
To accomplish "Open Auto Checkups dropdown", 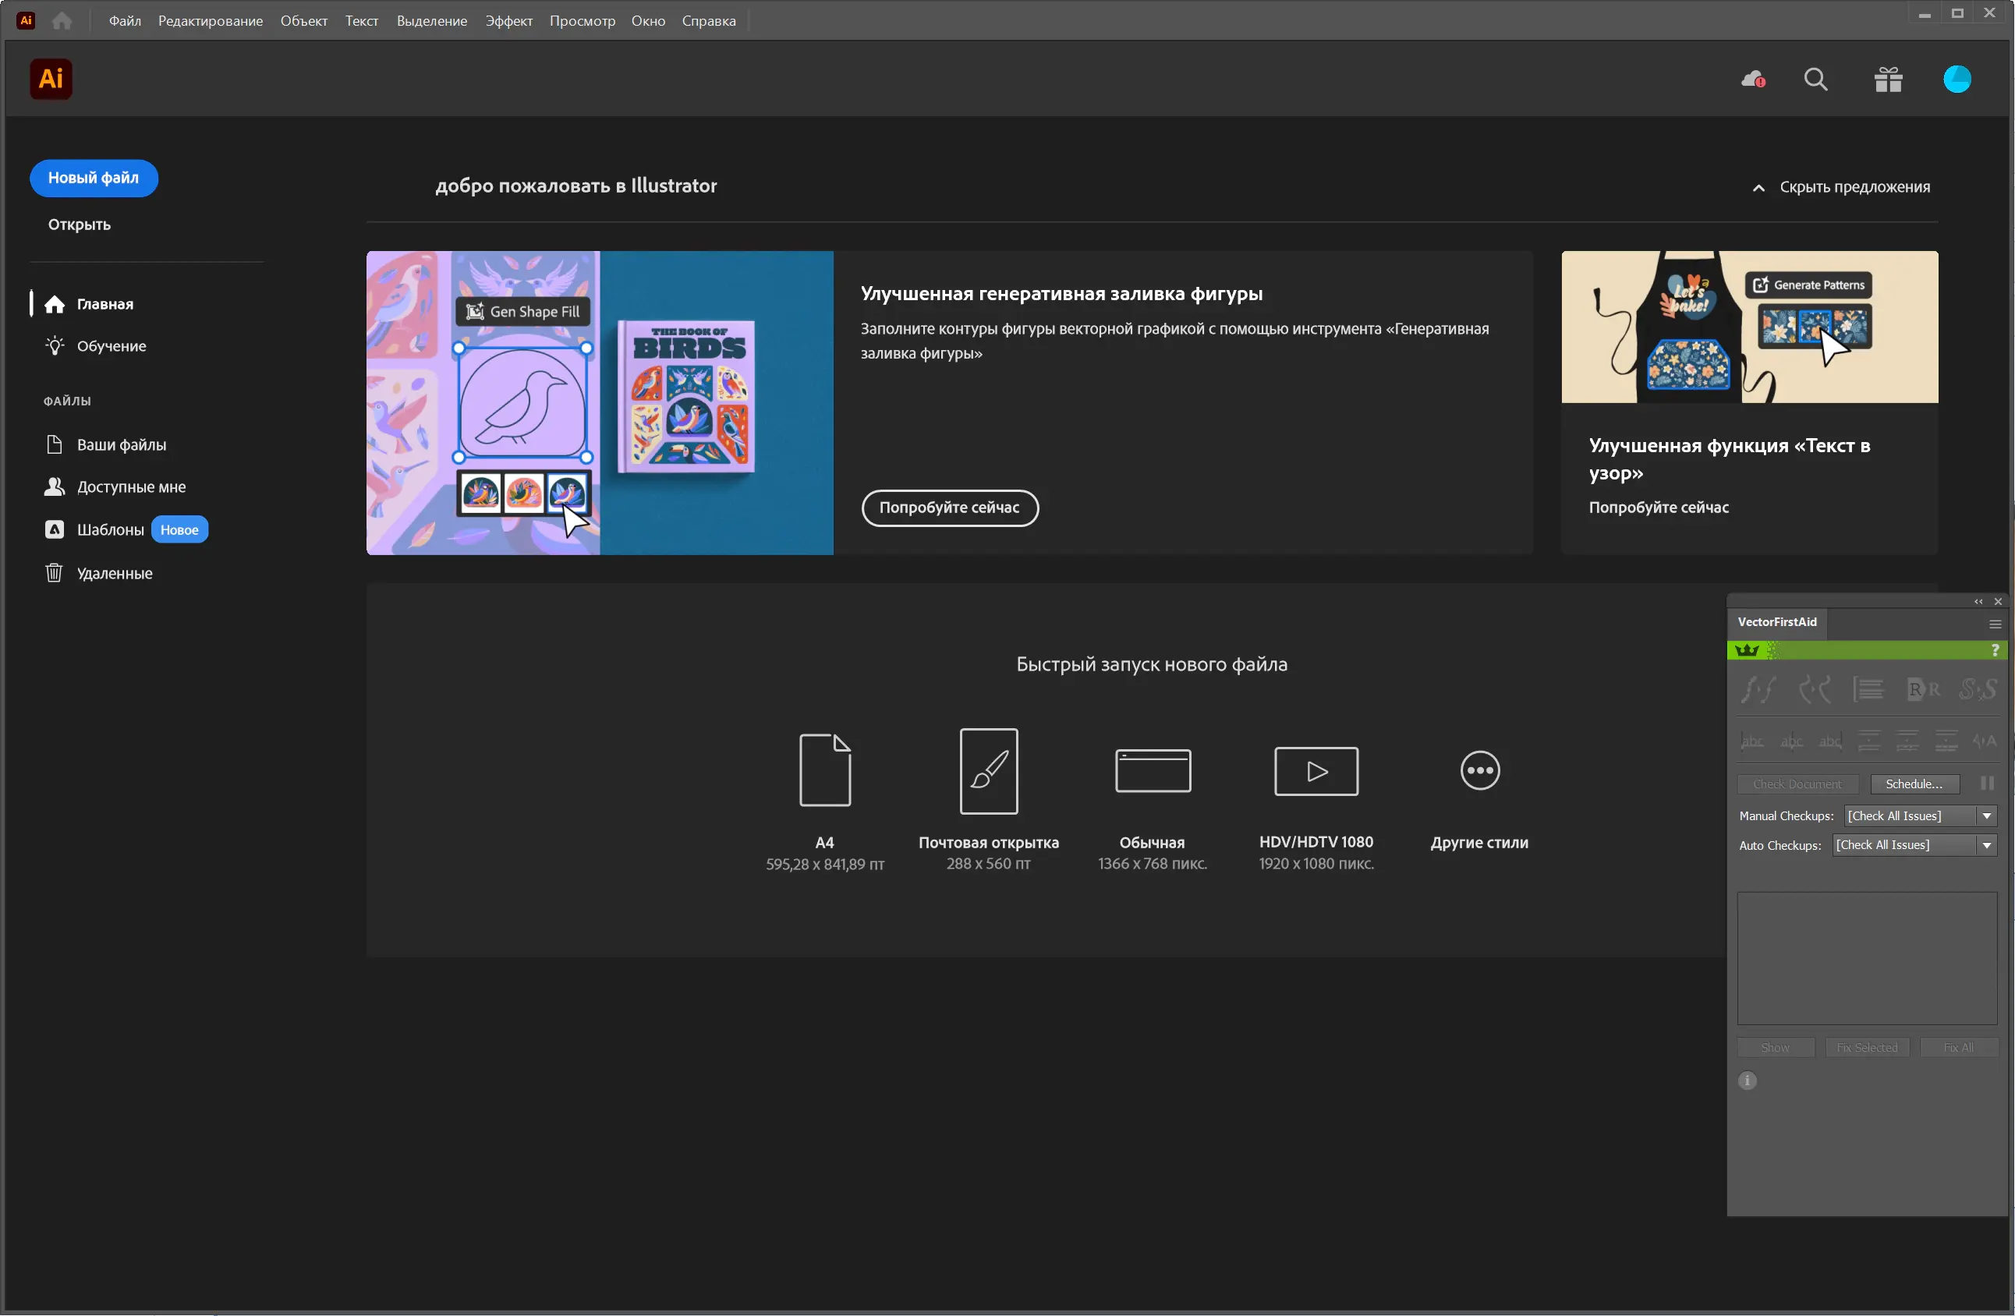I will (1986, 845).
